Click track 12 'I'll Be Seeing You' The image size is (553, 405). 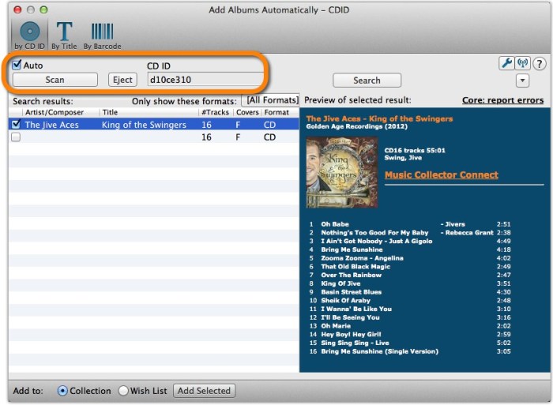(350, 317)
